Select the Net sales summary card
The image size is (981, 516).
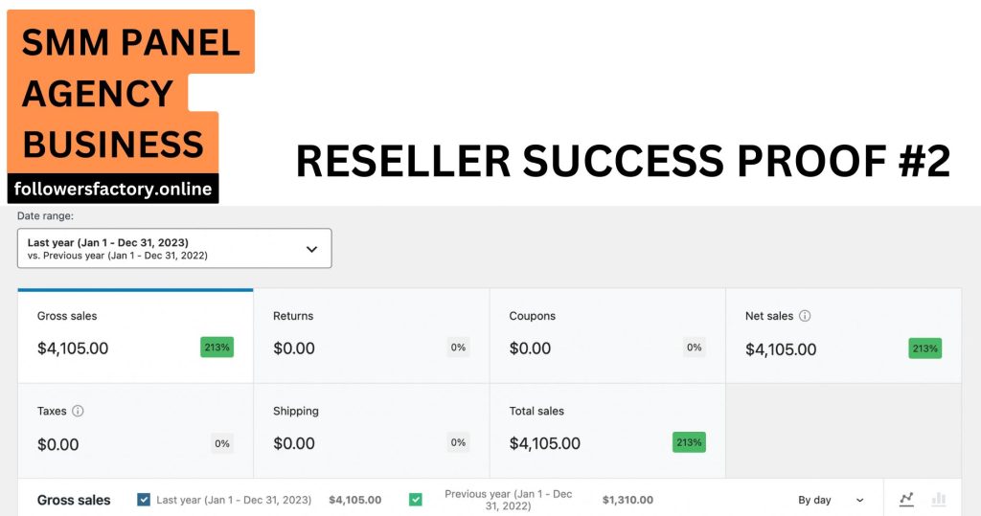[x=843, y=335]
